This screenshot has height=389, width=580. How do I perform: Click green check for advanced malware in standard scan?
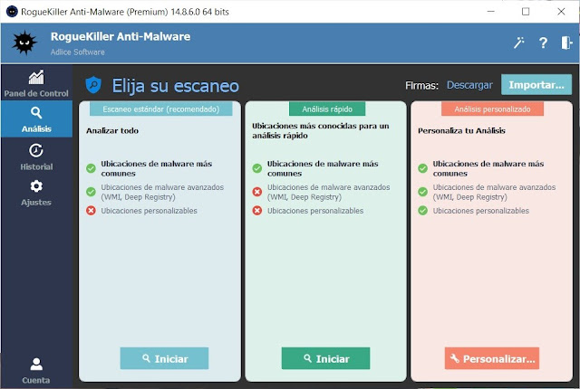[91, 192]
